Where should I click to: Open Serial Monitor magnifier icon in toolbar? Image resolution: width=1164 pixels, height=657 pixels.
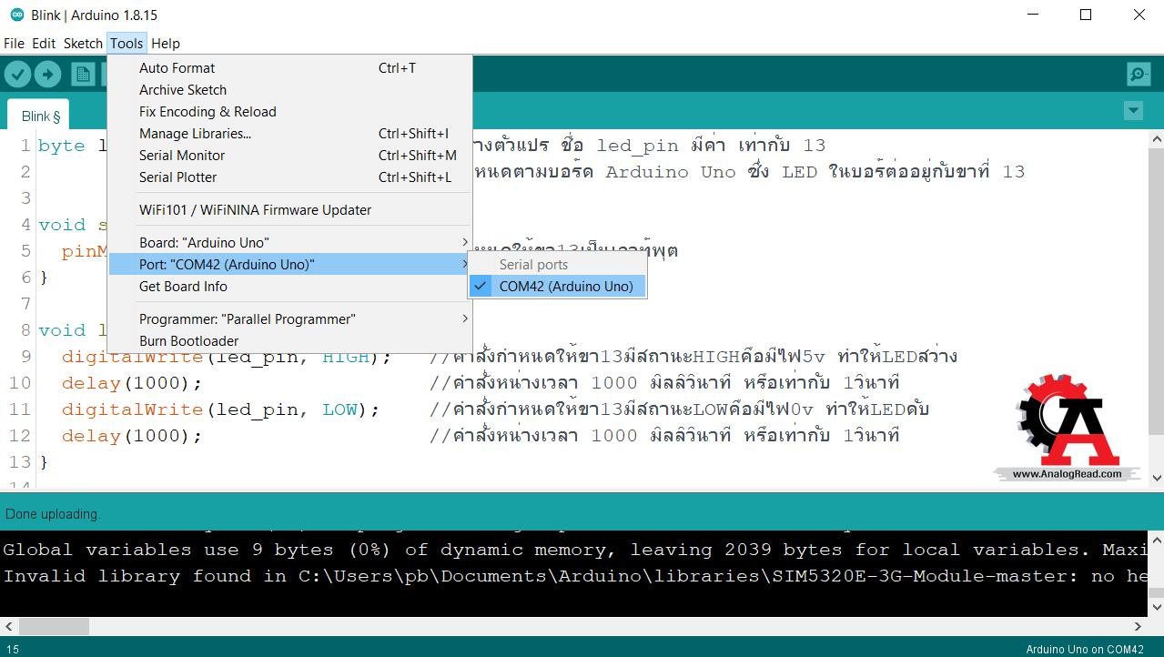click(x=1138, y=75)
